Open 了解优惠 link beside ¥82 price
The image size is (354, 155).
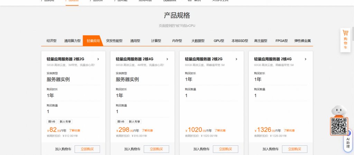coord(75,131)
